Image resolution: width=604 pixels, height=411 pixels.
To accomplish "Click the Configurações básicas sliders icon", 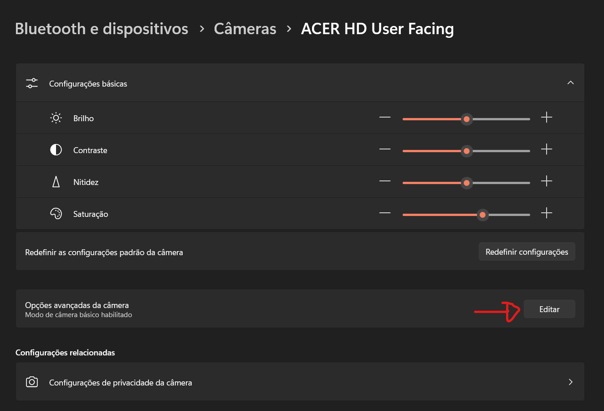I will point(32,83).
